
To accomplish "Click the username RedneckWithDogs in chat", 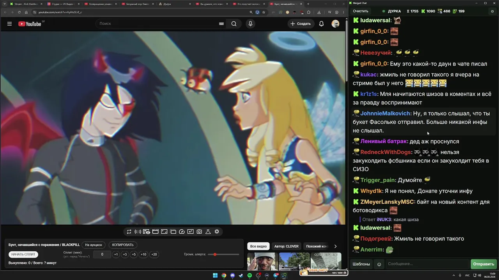I will coord(386,152).
